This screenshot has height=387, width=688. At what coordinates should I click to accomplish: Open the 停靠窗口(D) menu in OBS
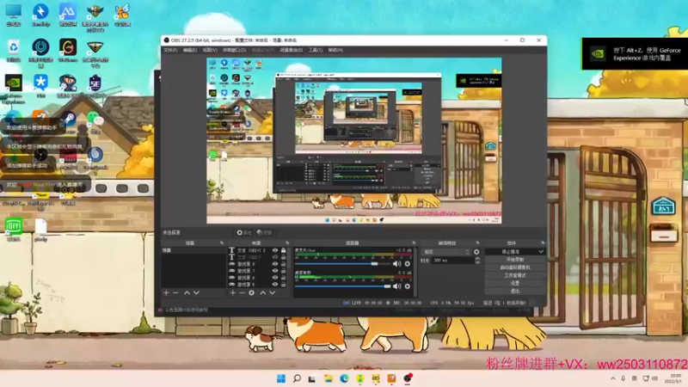coord(234,50)
